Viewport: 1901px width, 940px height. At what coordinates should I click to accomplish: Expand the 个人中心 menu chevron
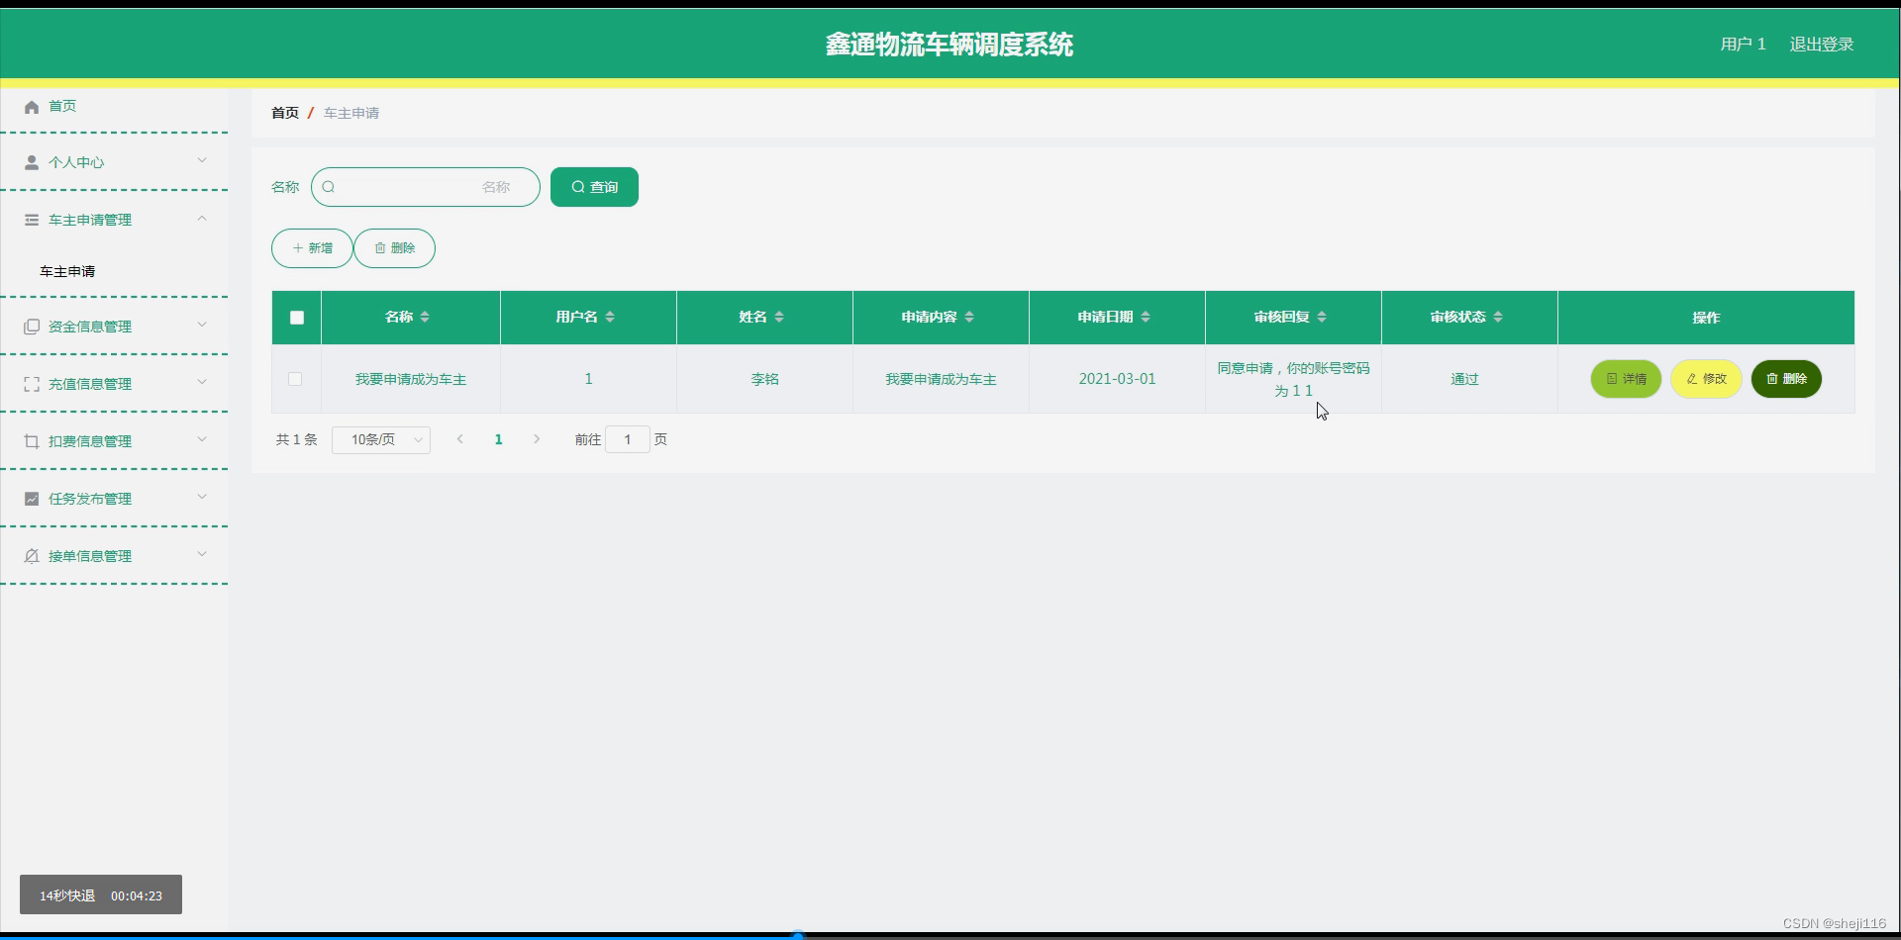pyautogui.click(x=203, y=160)
